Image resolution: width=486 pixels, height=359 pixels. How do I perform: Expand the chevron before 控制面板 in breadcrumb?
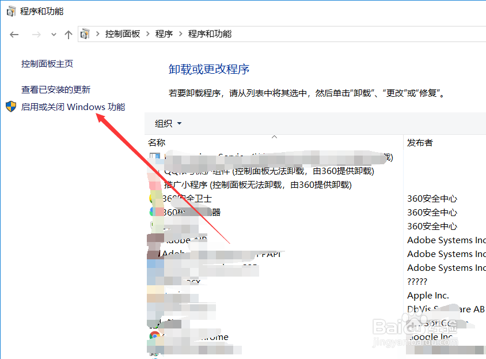[98, 33]
